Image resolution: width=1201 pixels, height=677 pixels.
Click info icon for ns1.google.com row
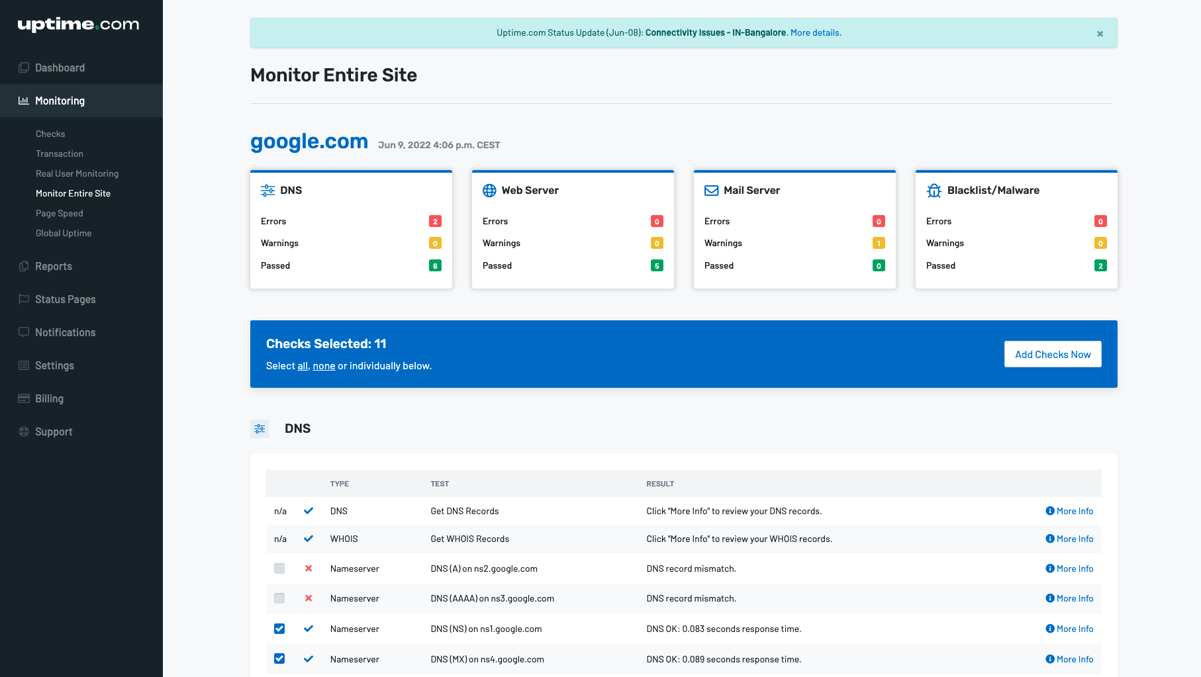pyautogui.click(x=1050, y=629)
